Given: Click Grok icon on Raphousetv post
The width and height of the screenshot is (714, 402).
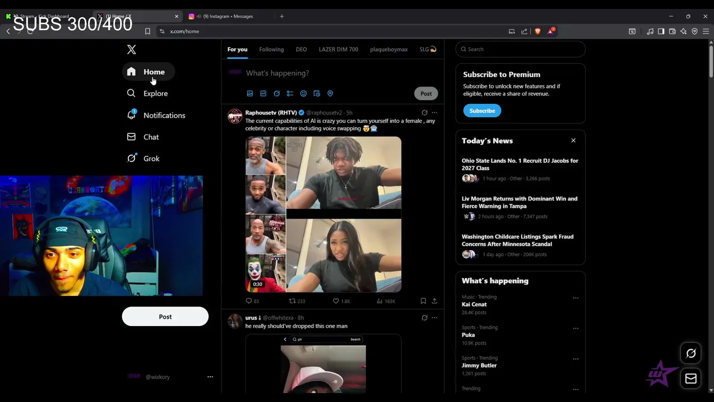Looking at the screenshot, I should point(424,113).
